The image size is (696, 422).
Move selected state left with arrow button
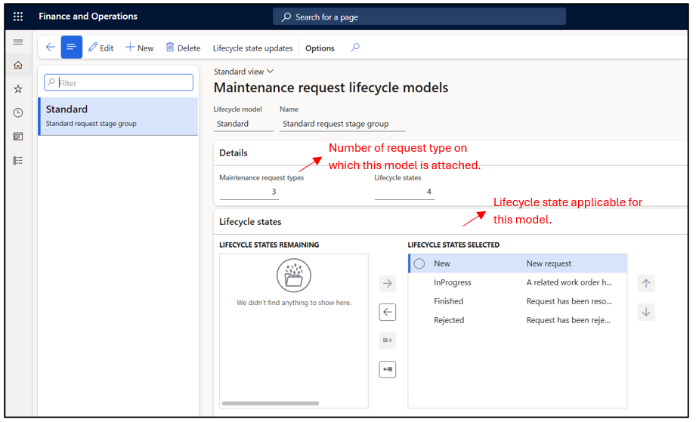(388, 312)
